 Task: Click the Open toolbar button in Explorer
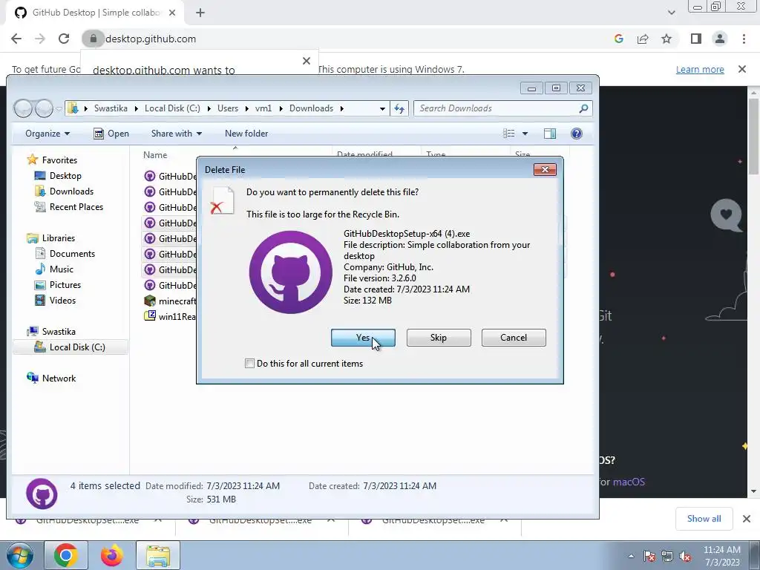point(111,134)
